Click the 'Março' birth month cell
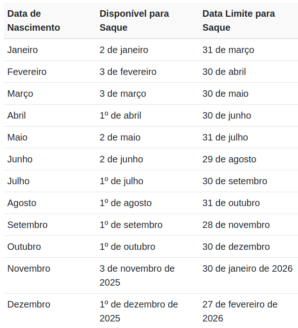Image resolution: width=298 pixels, height=328 pixels. pyautogui.click(x=20, y=94)
